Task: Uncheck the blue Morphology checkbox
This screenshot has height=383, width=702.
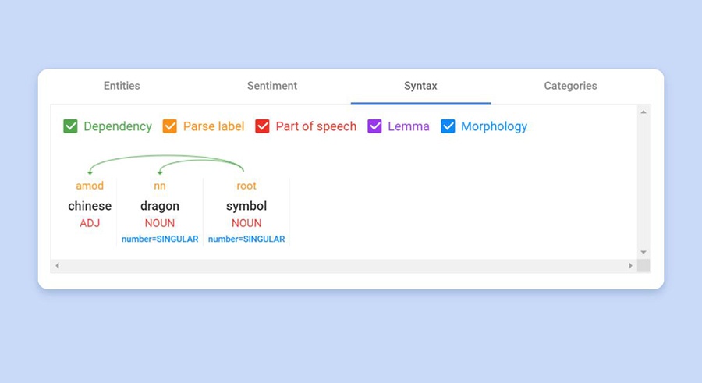Action: [x=448, y=126]
